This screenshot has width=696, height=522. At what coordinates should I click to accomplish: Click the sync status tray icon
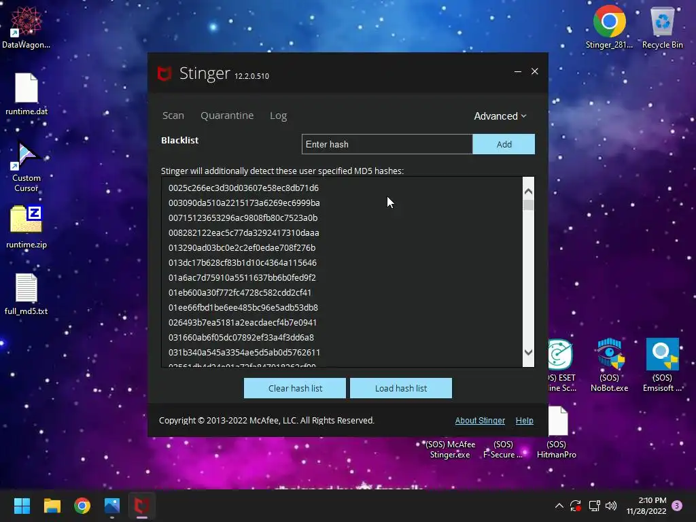576,506
